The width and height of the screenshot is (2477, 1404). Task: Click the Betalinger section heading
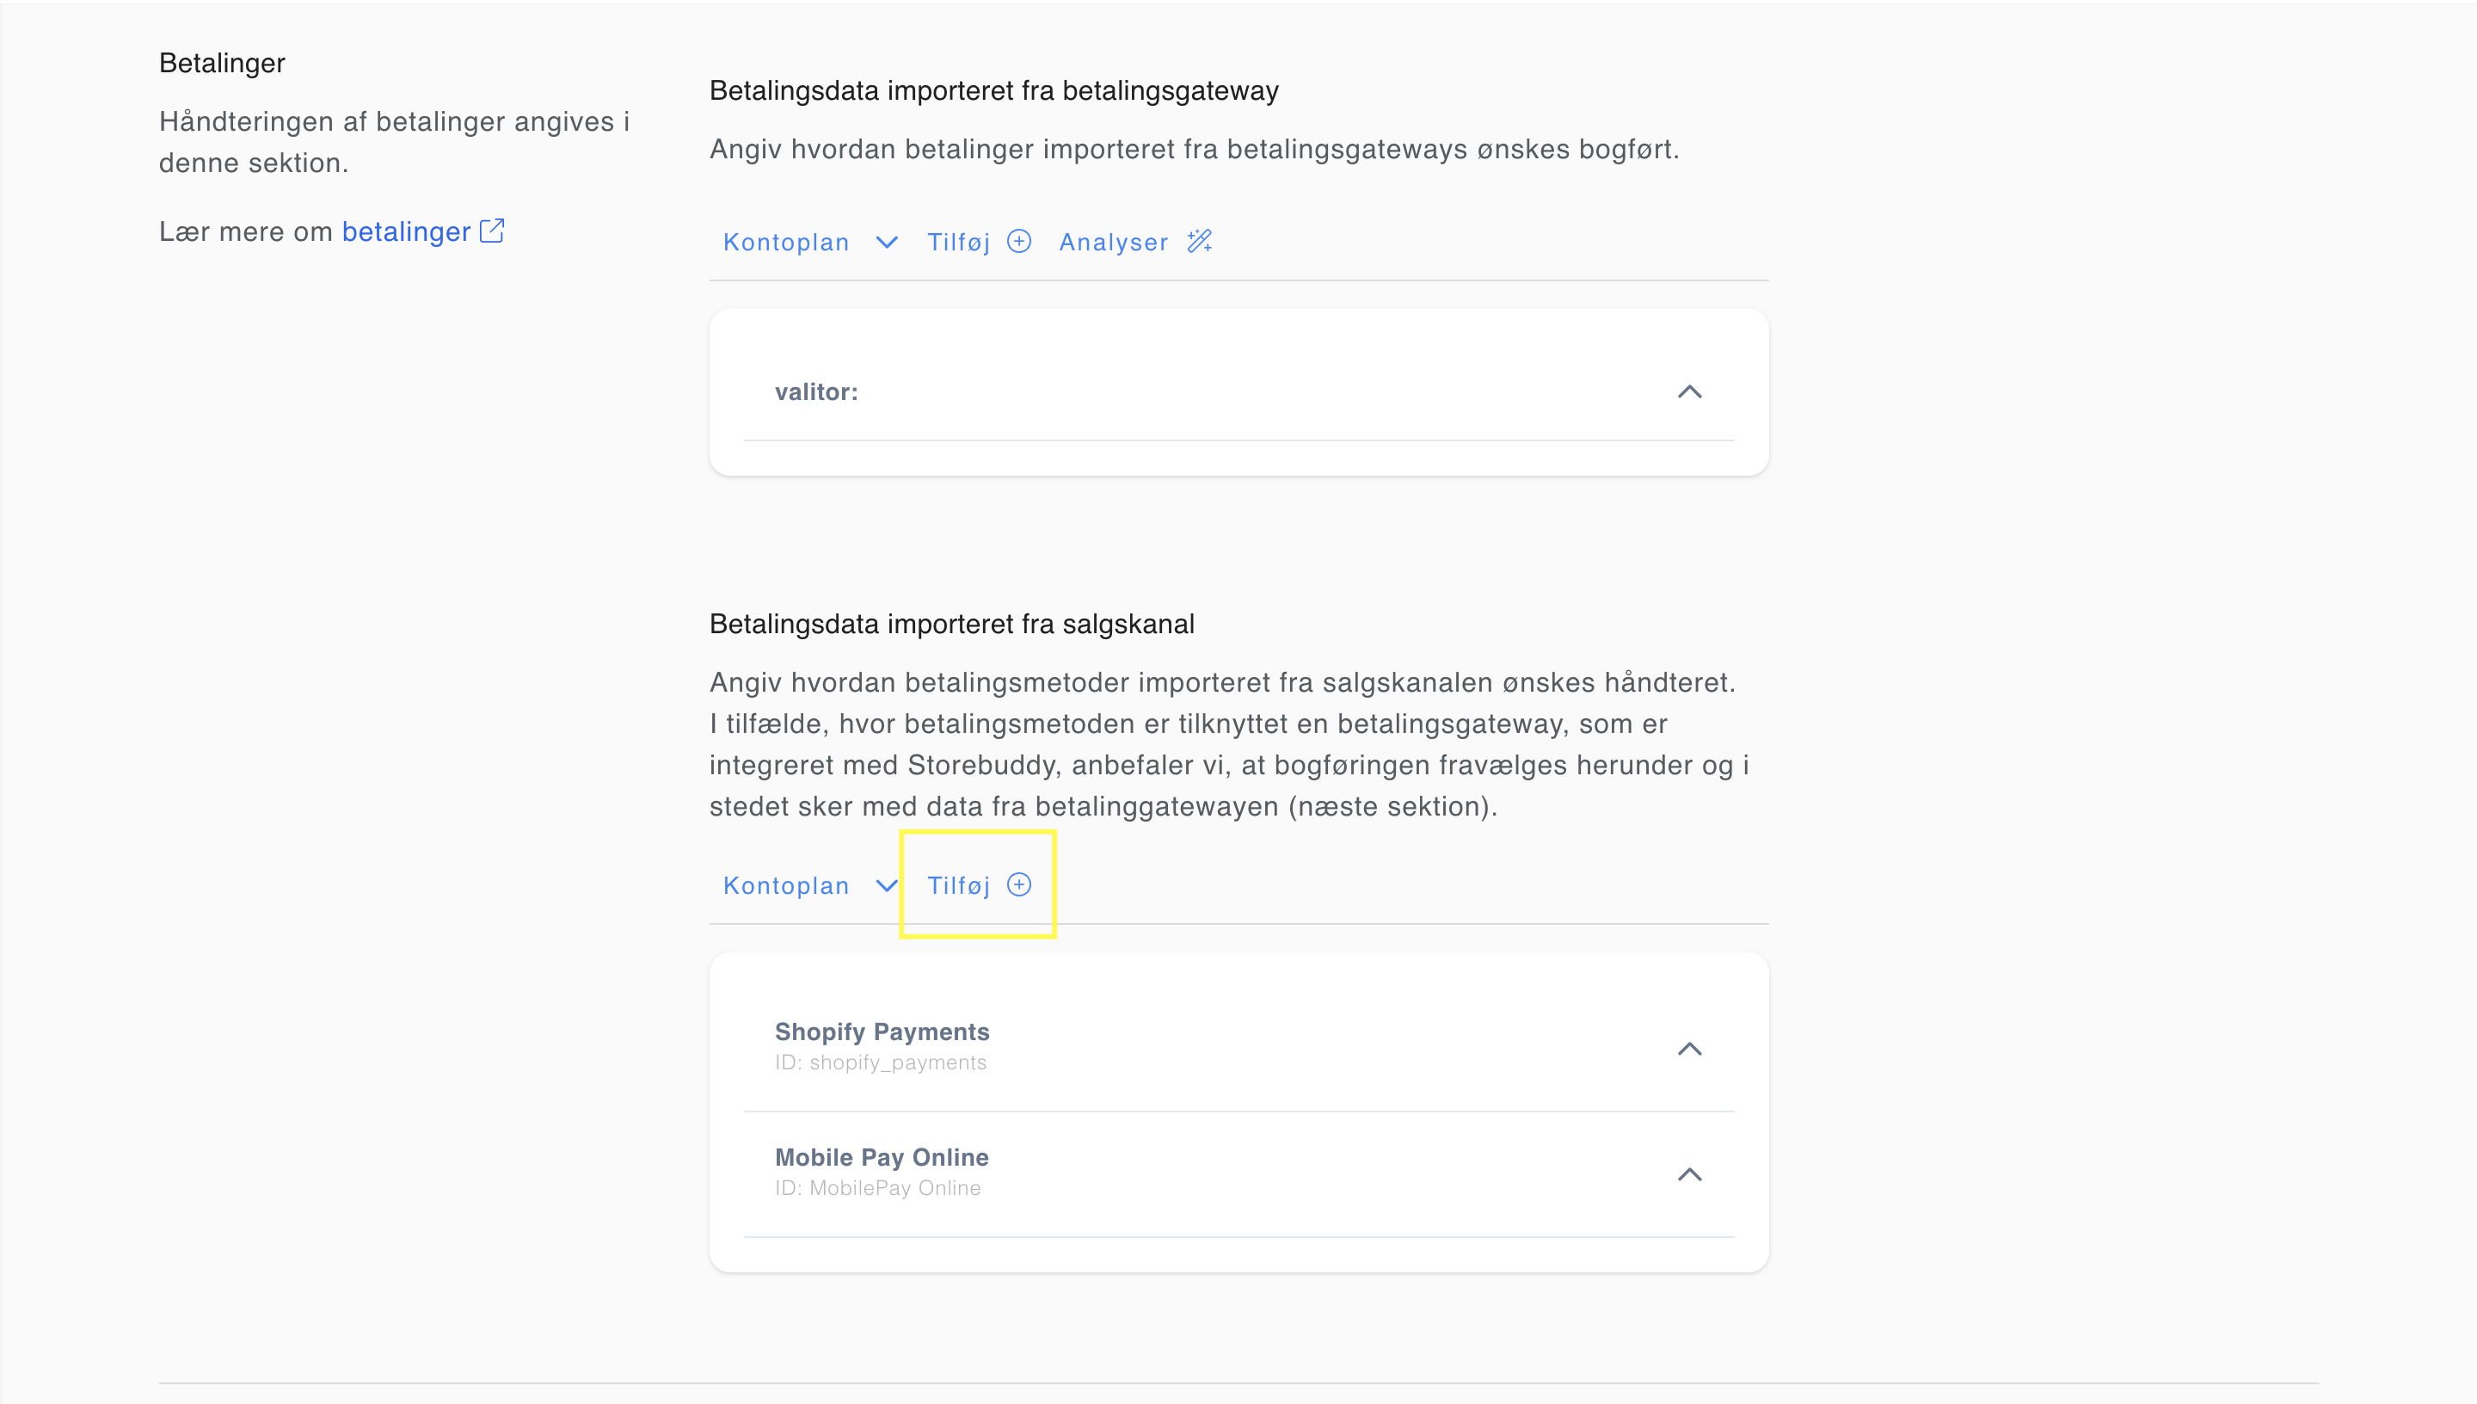pos(222,63)
